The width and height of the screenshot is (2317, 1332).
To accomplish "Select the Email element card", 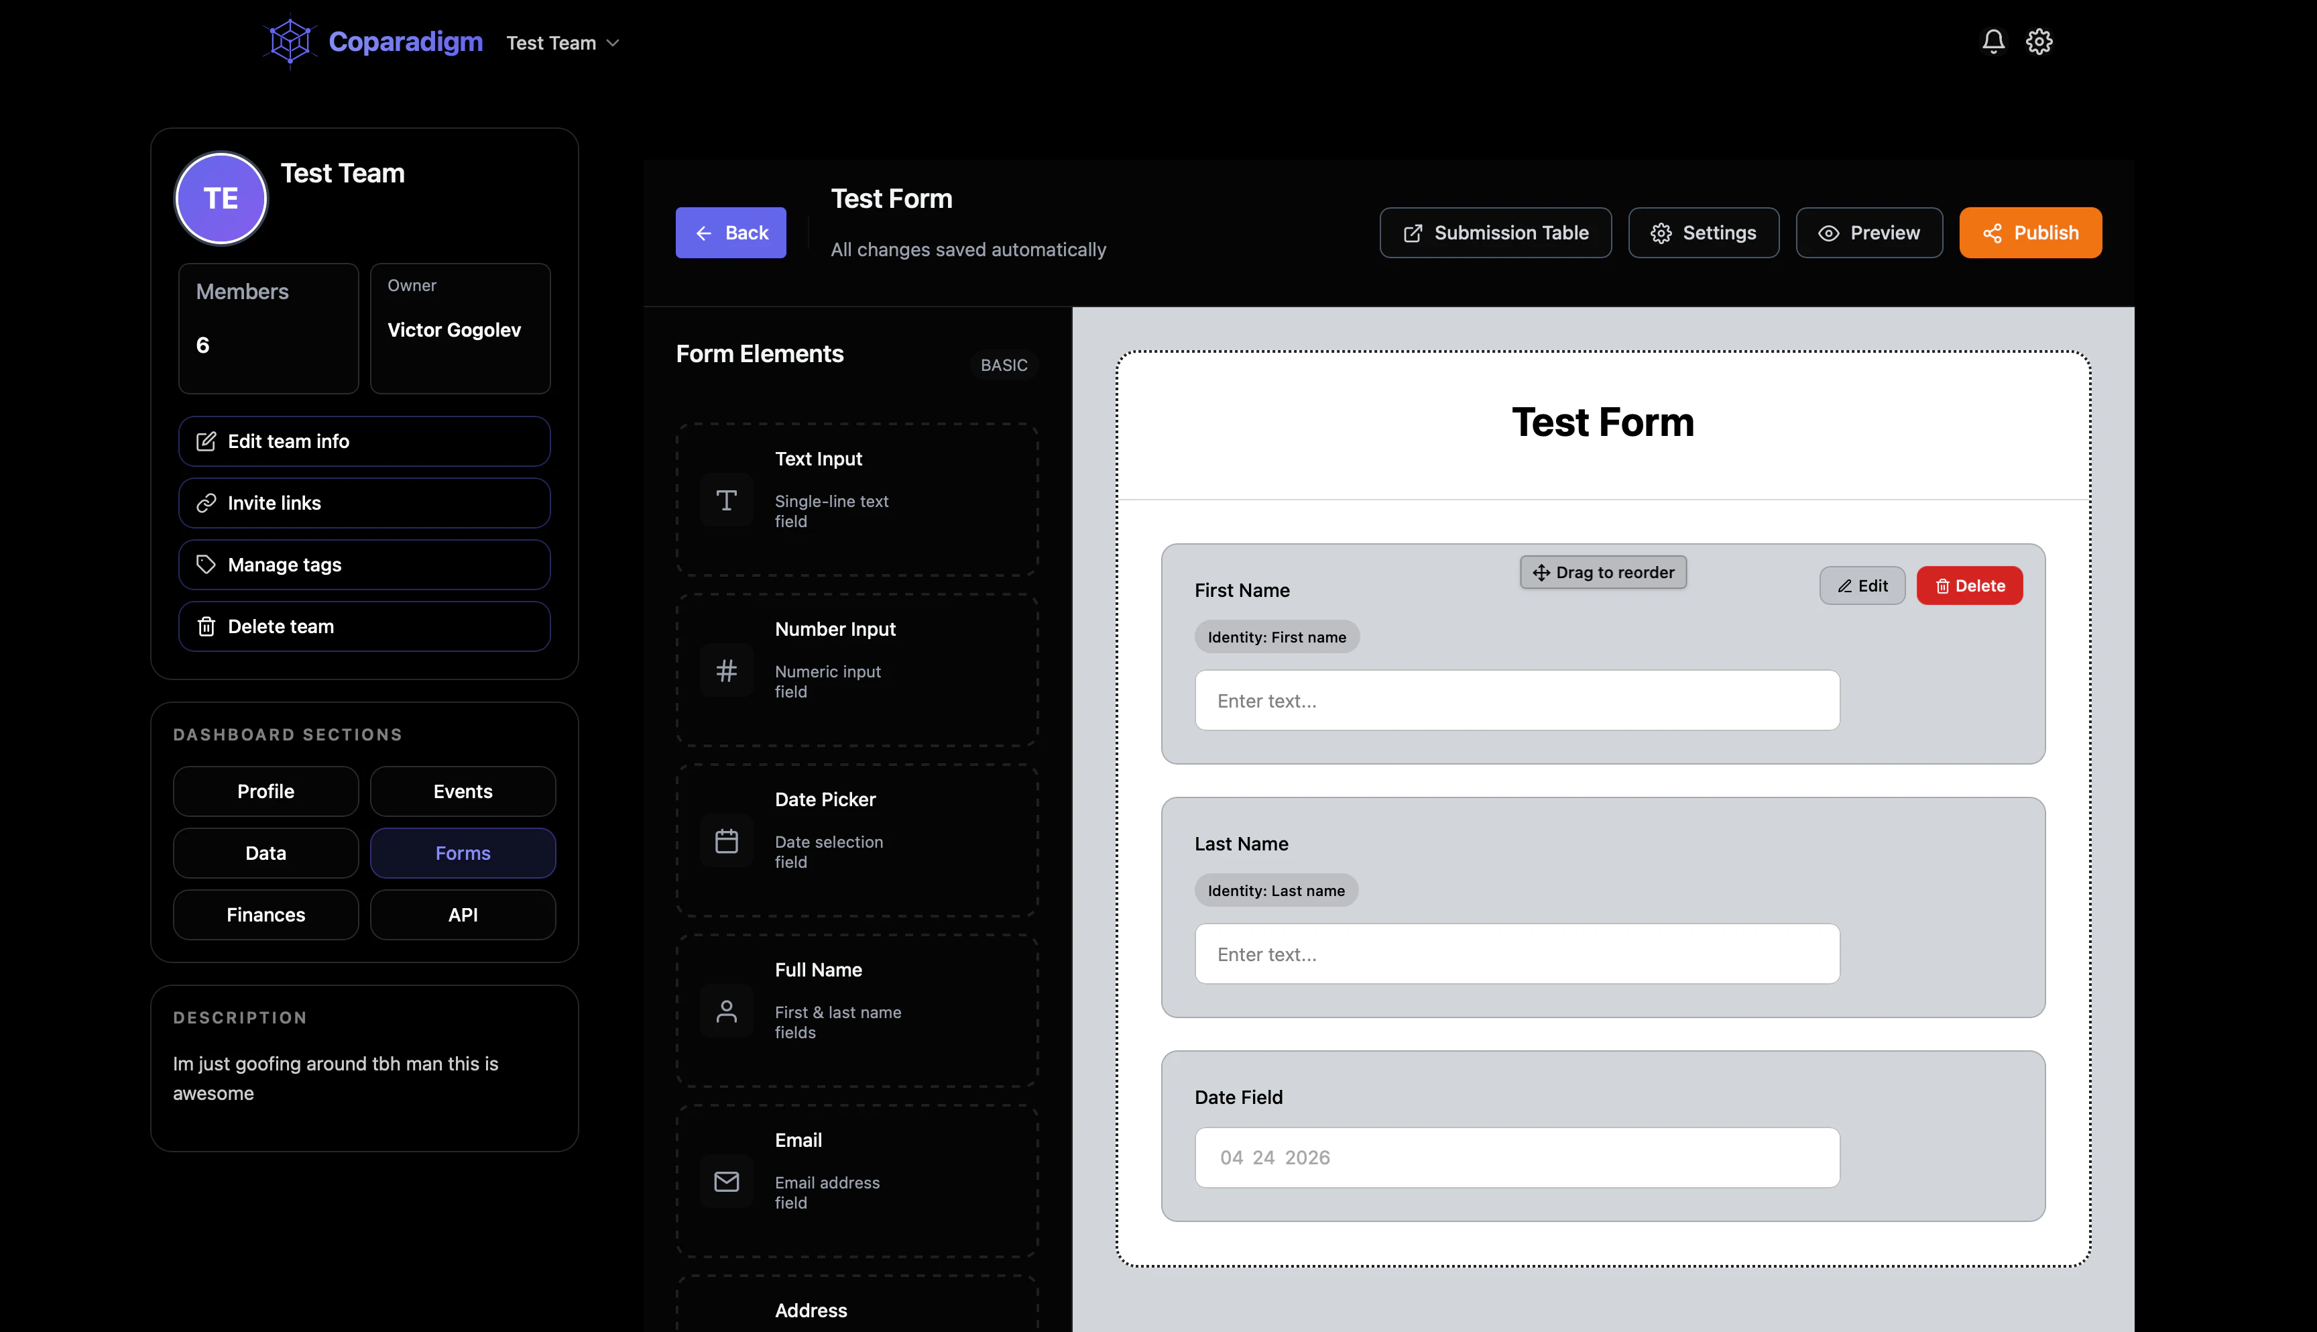I will [x=857, y=1181].
